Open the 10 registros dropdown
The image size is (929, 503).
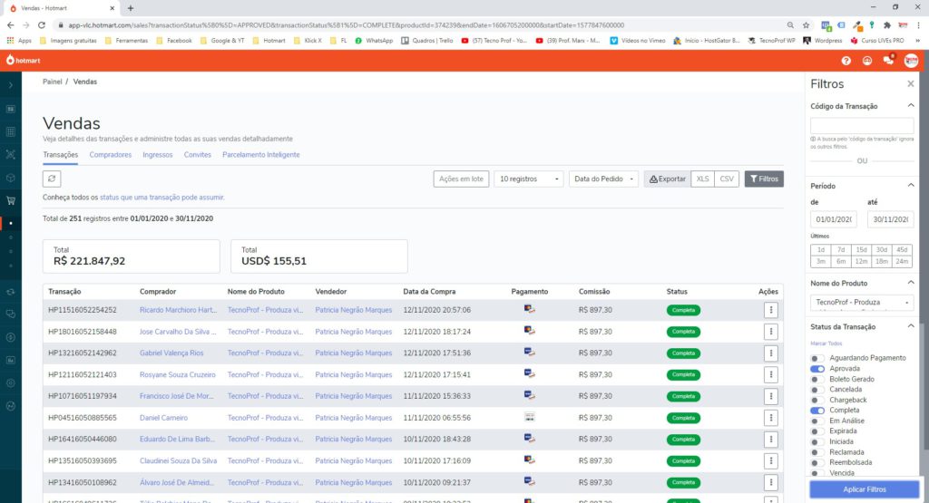[x=529, y=179]
